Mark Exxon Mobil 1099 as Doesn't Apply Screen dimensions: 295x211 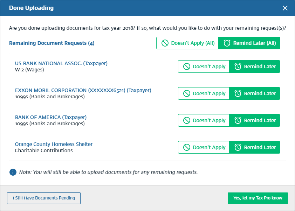coord(204,93)
